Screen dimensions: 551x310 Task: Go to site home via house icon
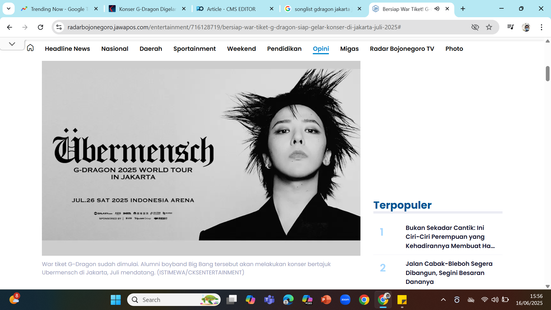pos(30,48)
